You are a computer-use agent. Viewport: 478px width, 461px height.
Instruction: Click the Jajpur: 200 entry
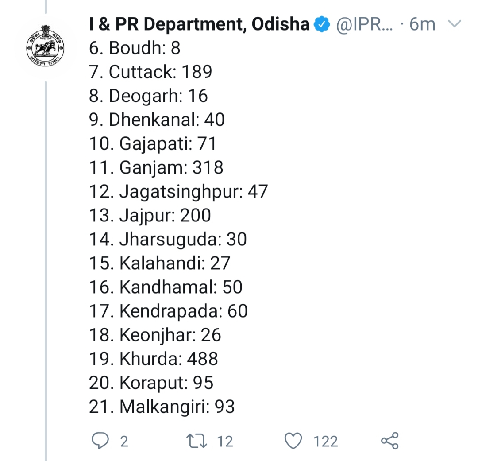tap(150, 215)
